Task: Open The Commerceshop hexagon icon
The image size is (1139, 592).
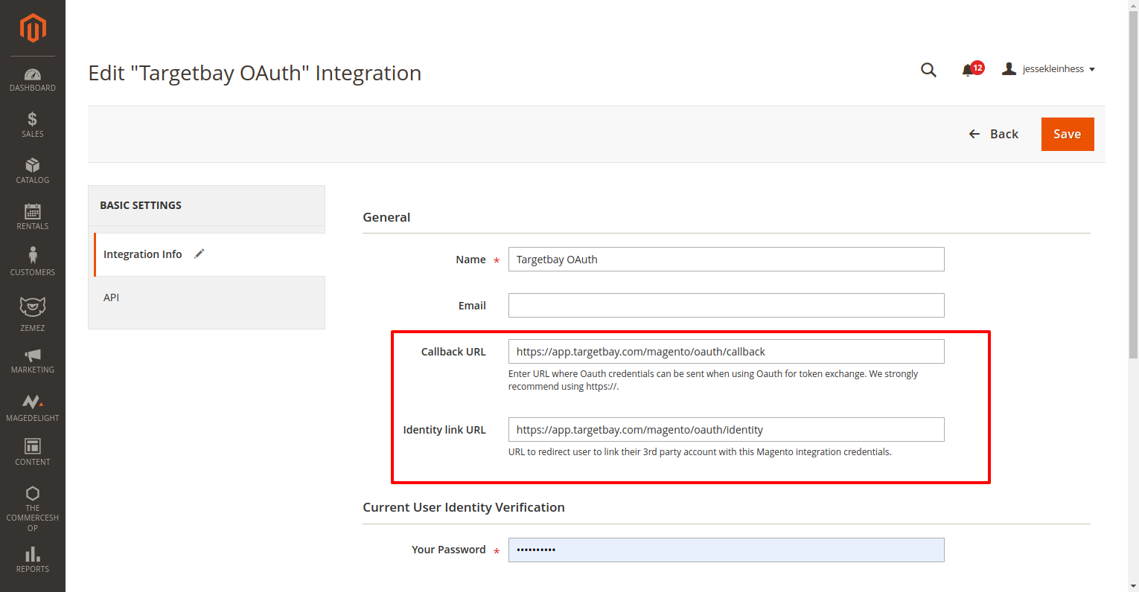Action: click(x=33, y=494)
